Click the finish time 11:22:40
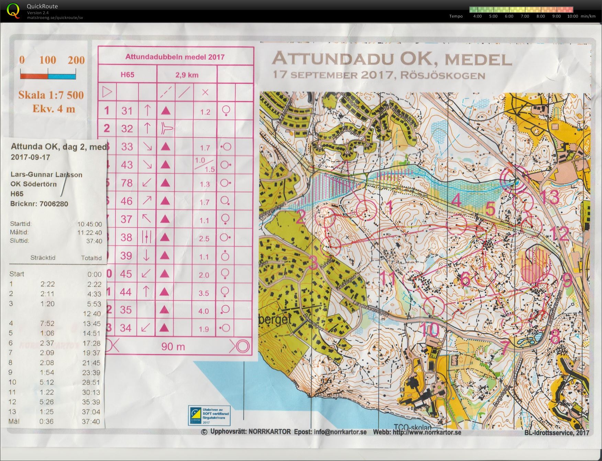This screenshot has width=602, height=461. point(90,233)
